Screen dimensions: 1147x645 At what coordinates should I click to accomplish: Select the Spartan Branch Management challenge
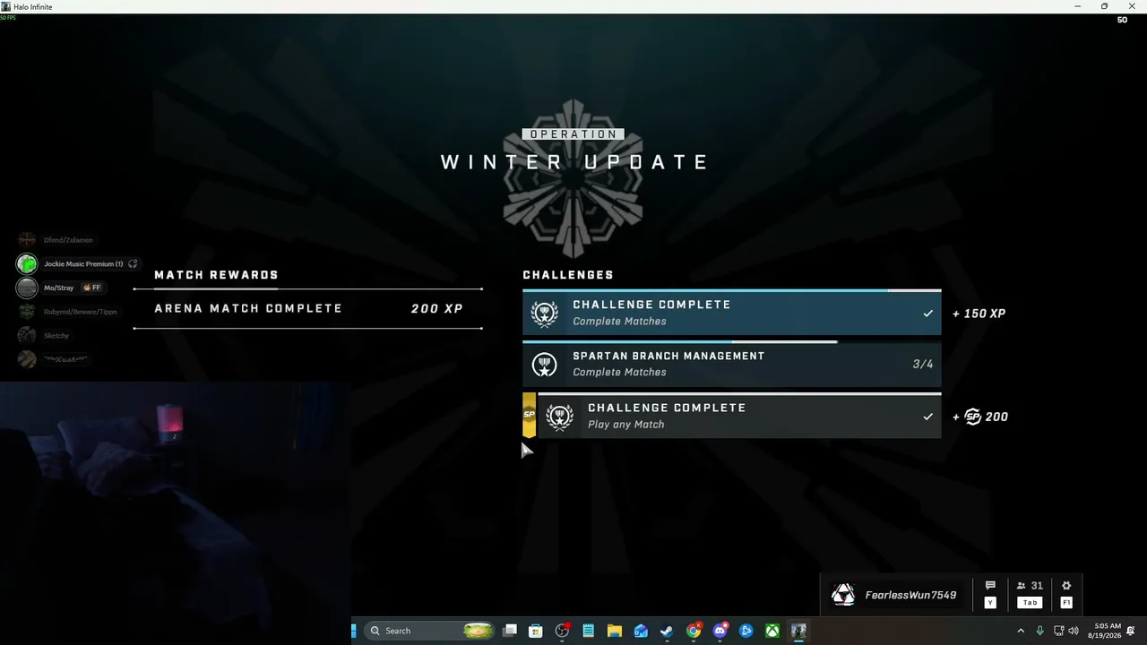731,364
